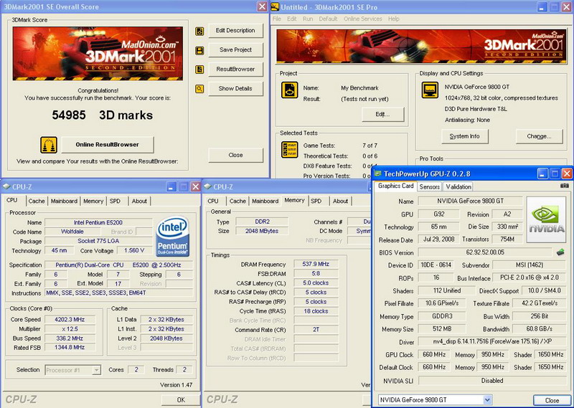Click the Save Project button
This screenshot has height=408, width=574.
tap(235, 50)
